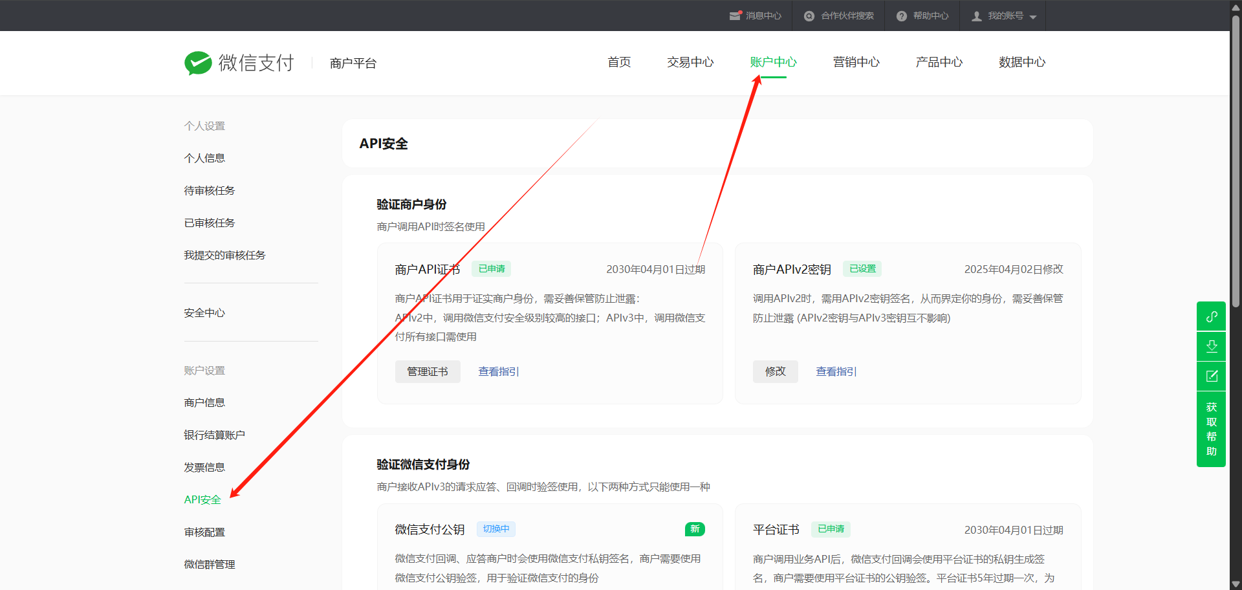This screenshot has height=590, width=1242.
Task: Click the scrollbar down arrow
Action: (1236, 584)
